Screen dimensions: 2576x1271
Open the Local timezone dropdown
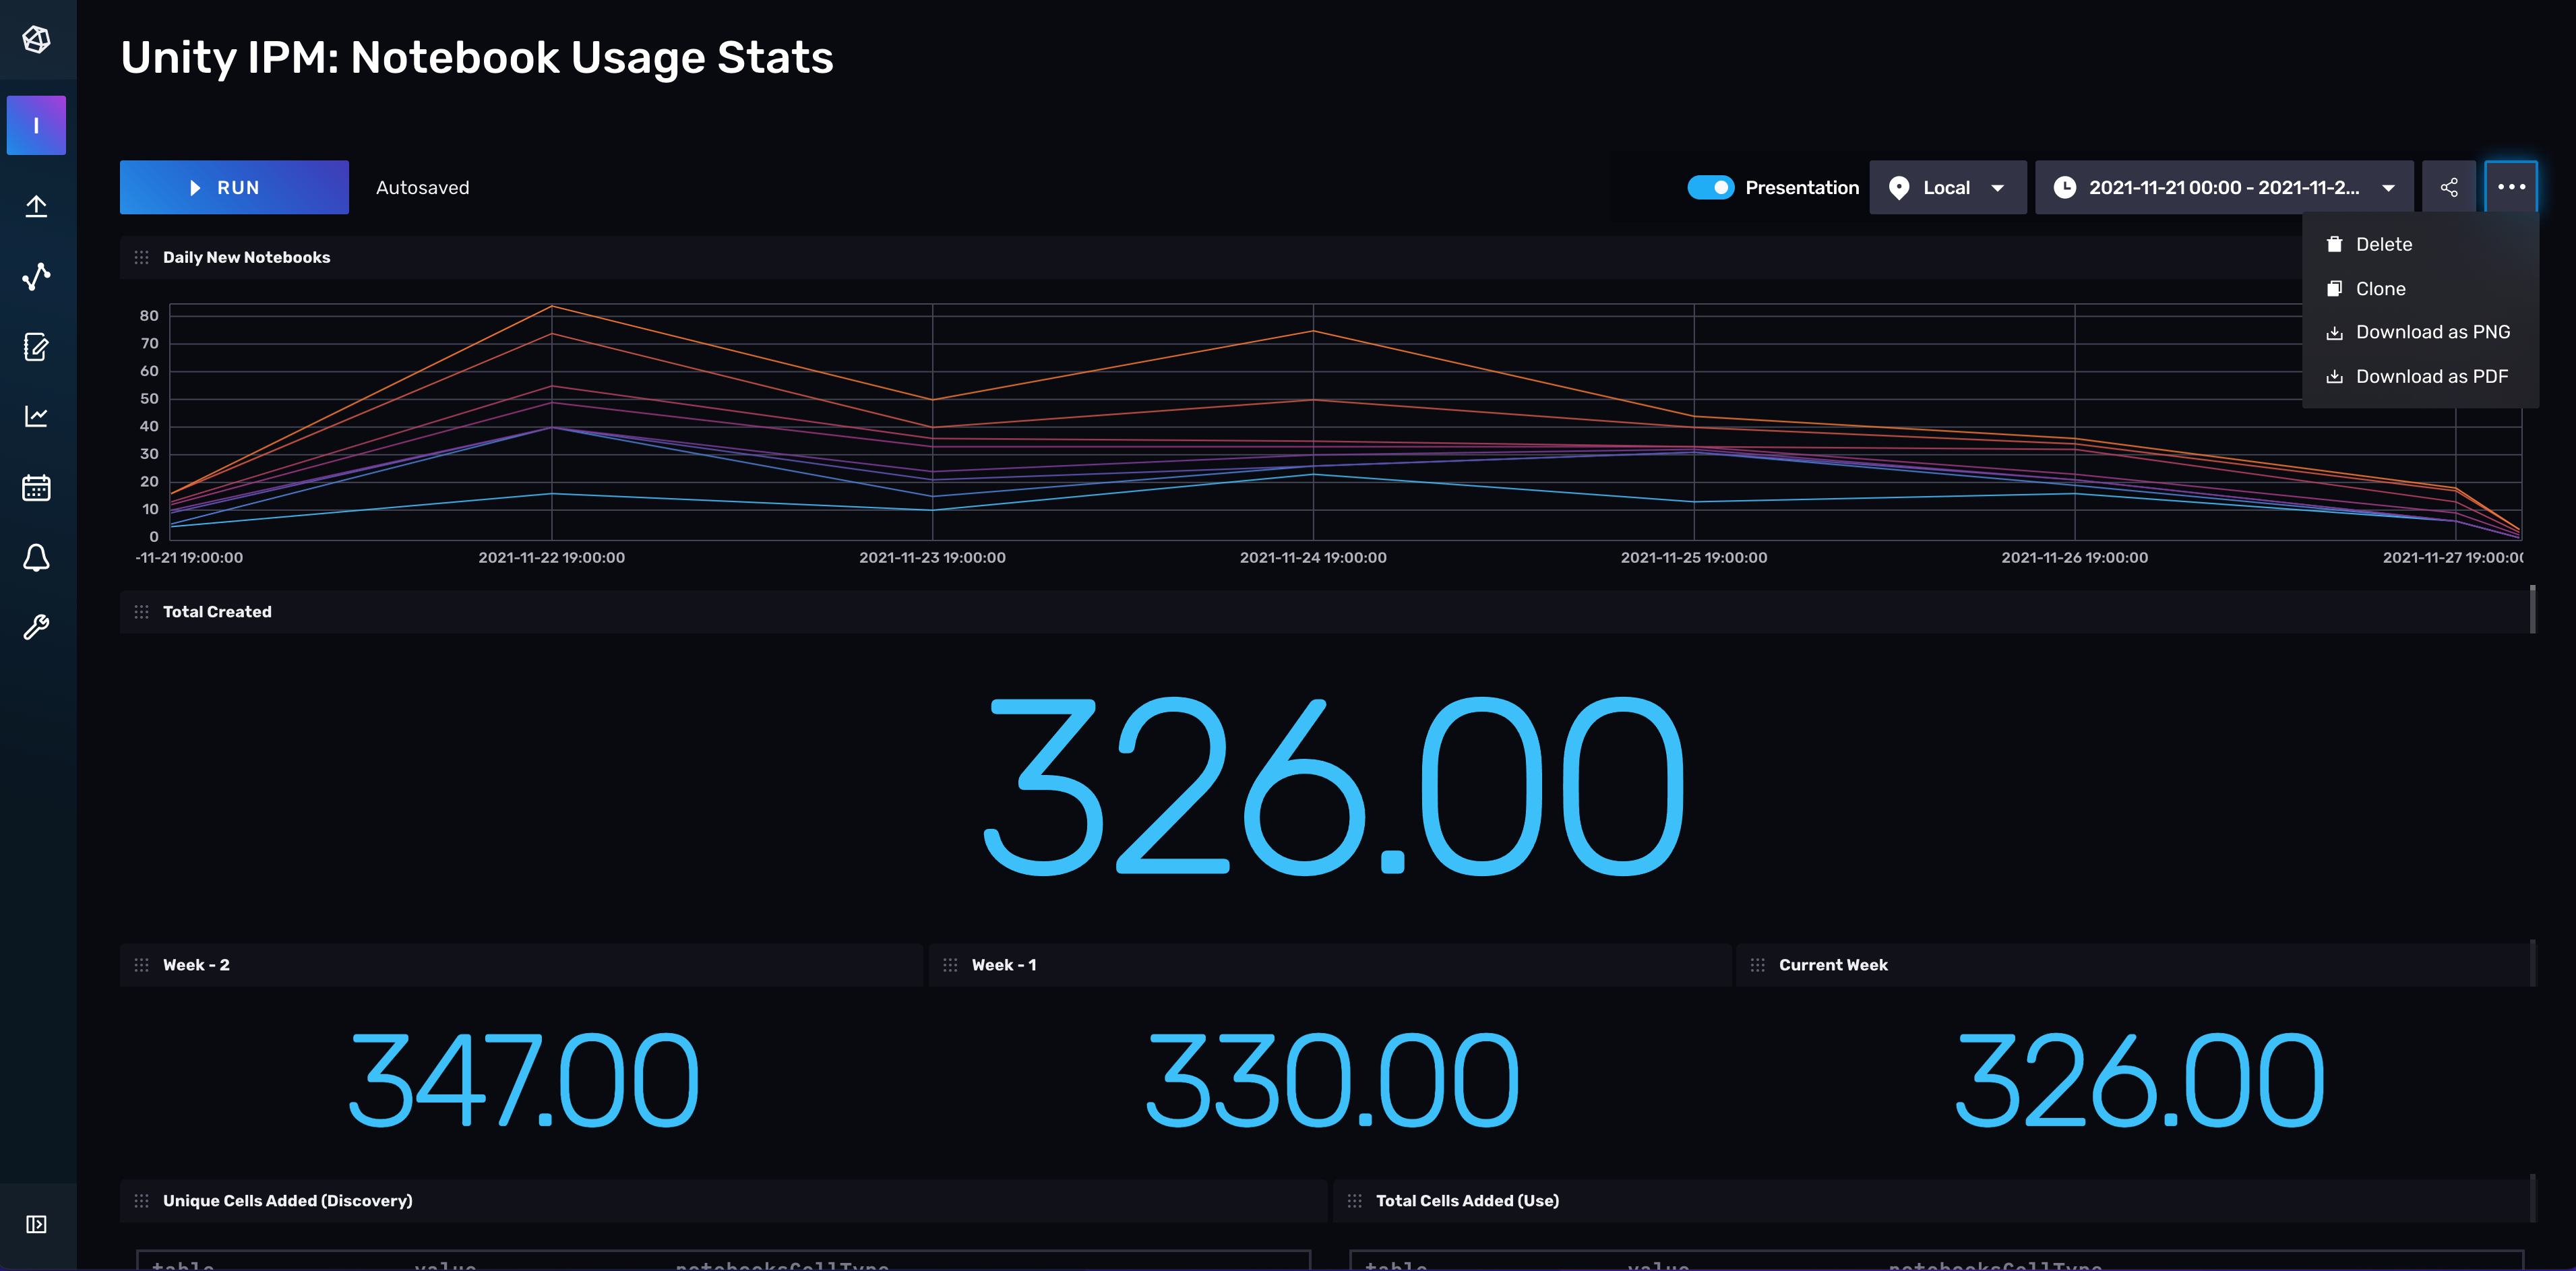point(1947,187)
